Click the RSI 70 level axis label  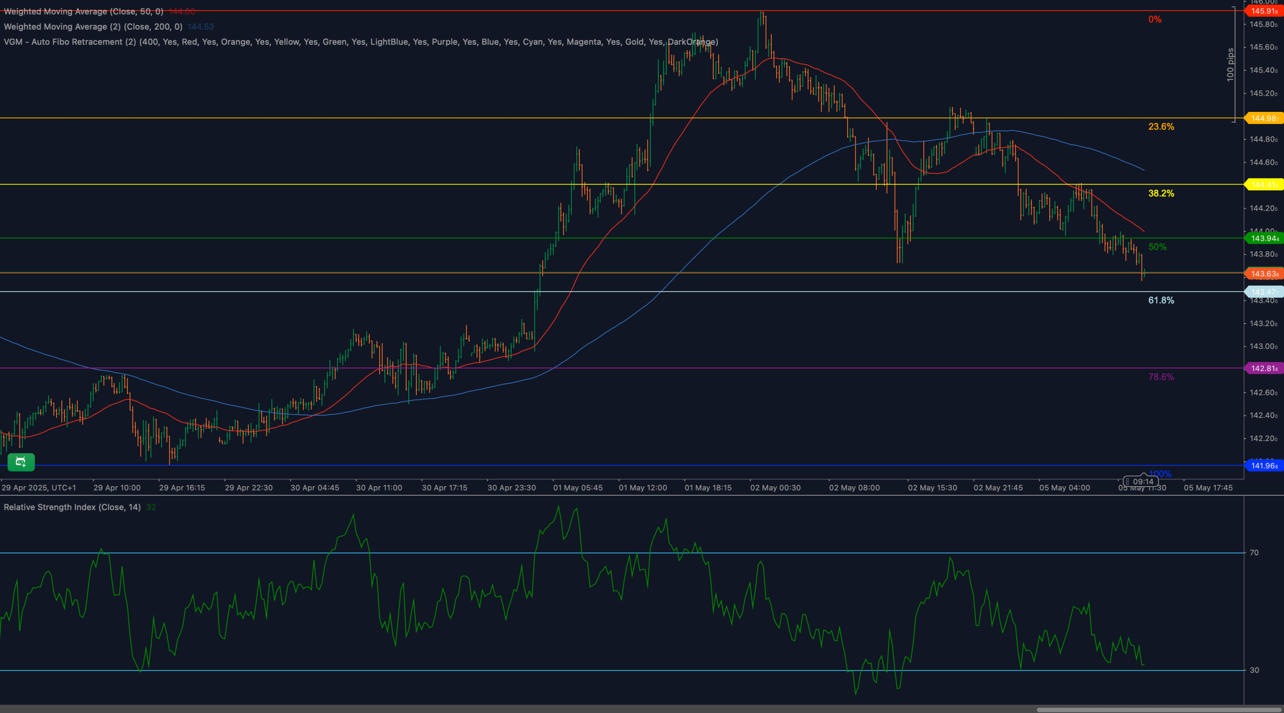pos(1254,552)
